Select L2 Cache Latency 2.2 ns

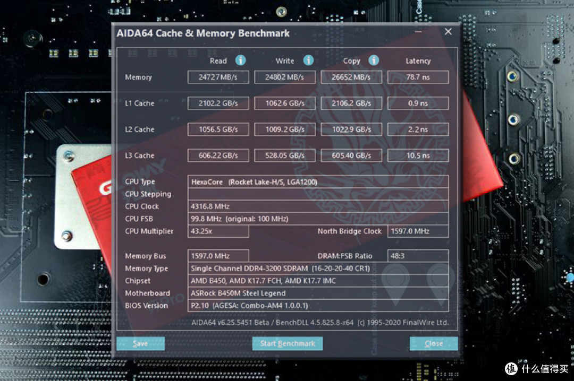[418, 129]
